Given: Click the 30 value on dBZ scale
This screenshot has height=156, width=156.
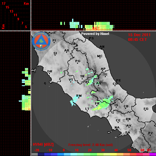Looking at the screenshot, I should [103, 150].
